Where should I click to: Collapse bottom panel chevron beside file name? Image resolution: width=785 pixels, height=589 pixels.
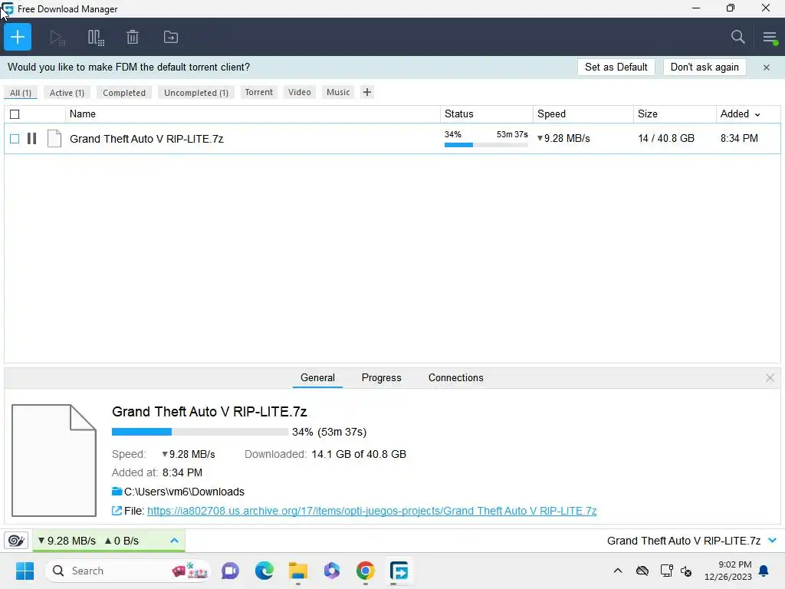(773, 541)
